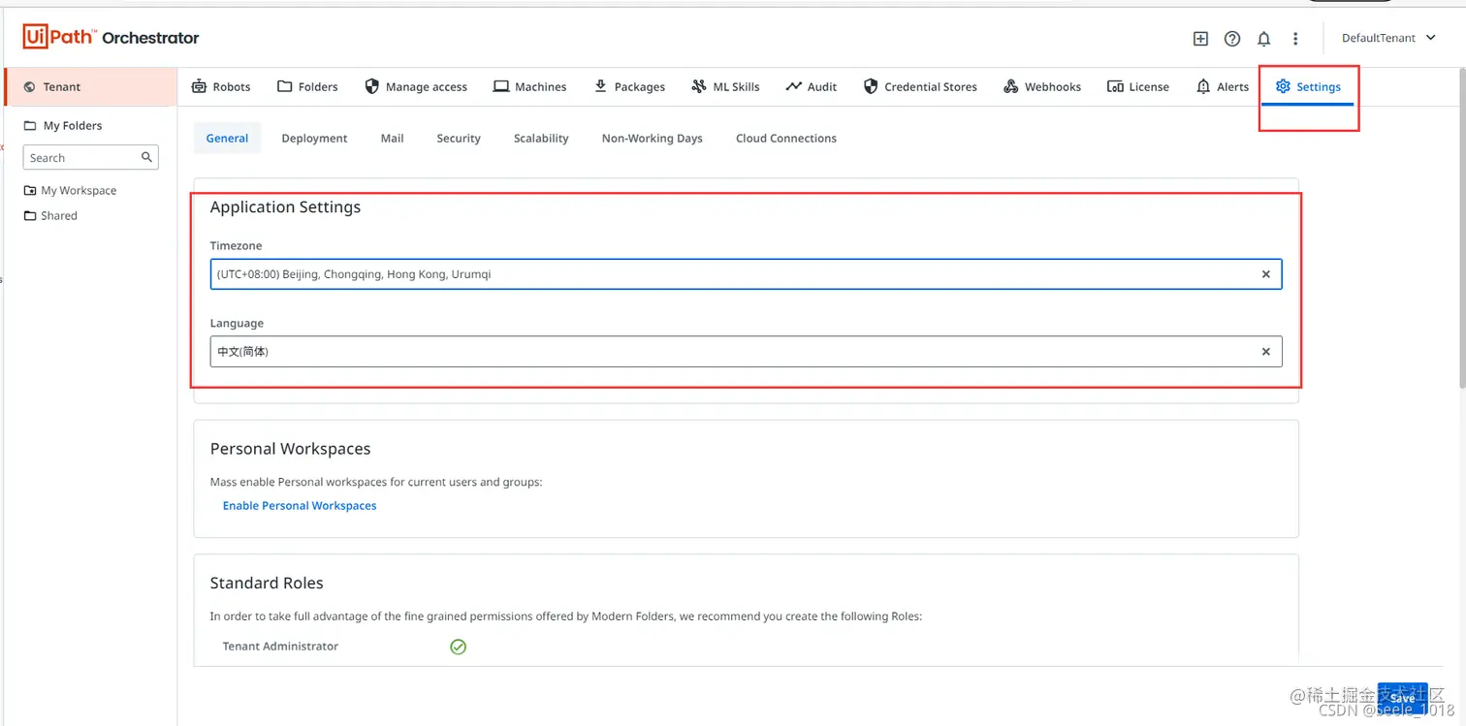Select the Settings tab
This screenshot has width=1466, height=726.
point(1308,86)
